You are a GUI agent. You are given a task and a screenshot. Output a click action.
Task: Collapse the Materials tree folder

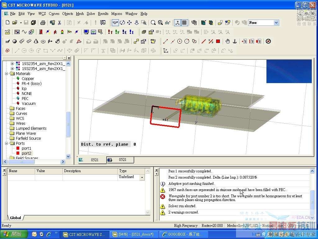tap(7, 73)
